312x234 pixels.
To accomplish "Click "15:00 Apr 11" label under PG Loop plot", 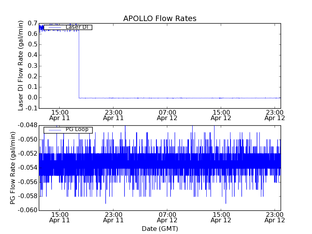I will pos(60,218).
